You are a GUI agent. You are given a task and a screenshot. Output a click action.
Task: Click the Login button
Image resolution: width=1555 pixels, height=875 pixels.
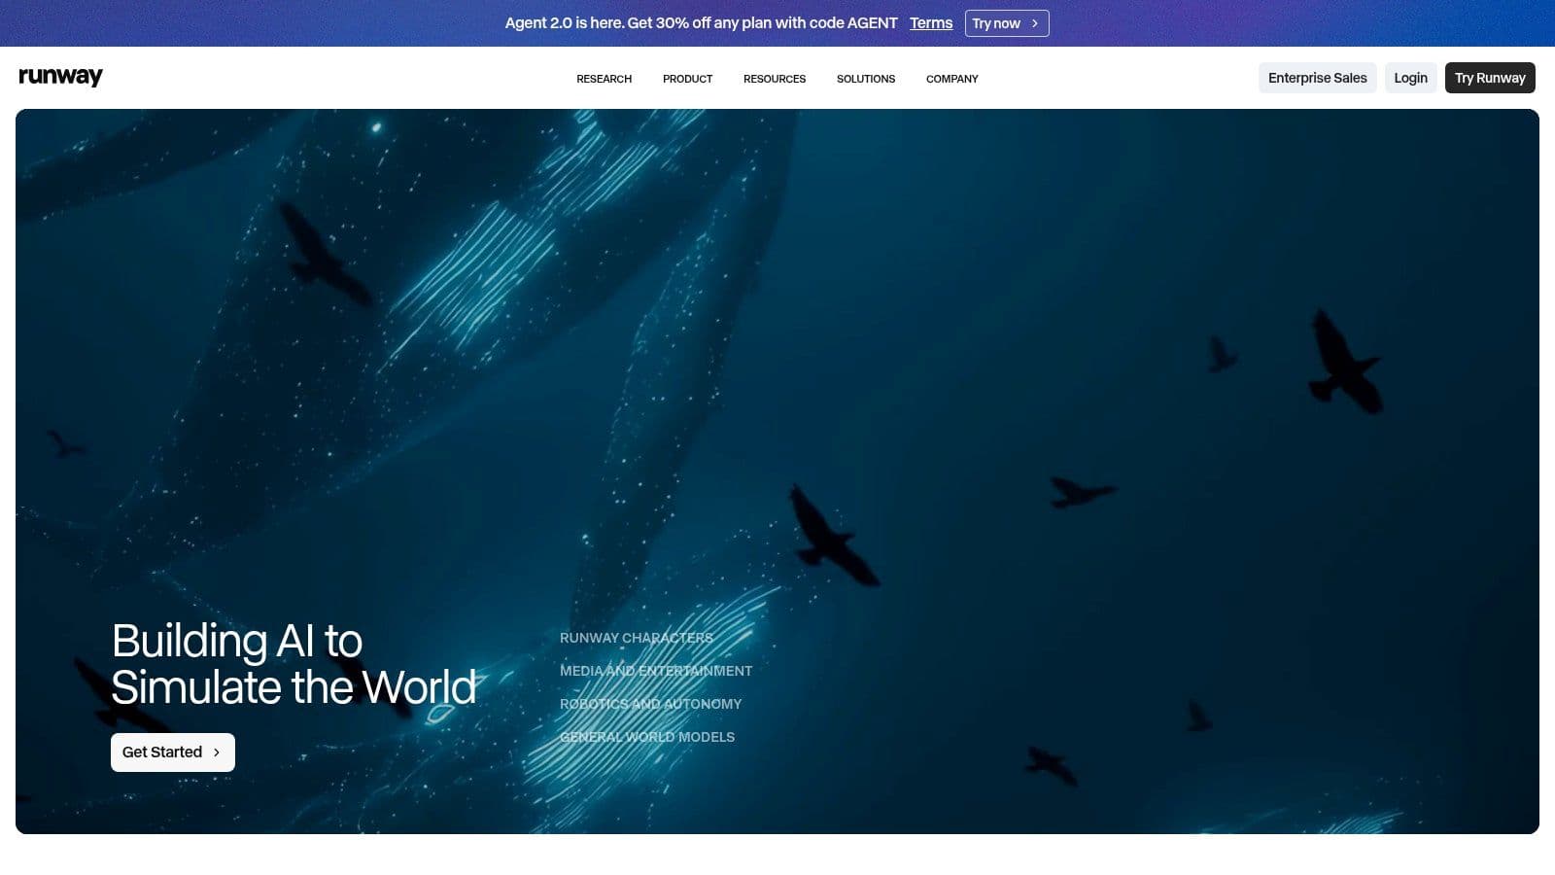pyautogui.click(x=1410, y=78)
